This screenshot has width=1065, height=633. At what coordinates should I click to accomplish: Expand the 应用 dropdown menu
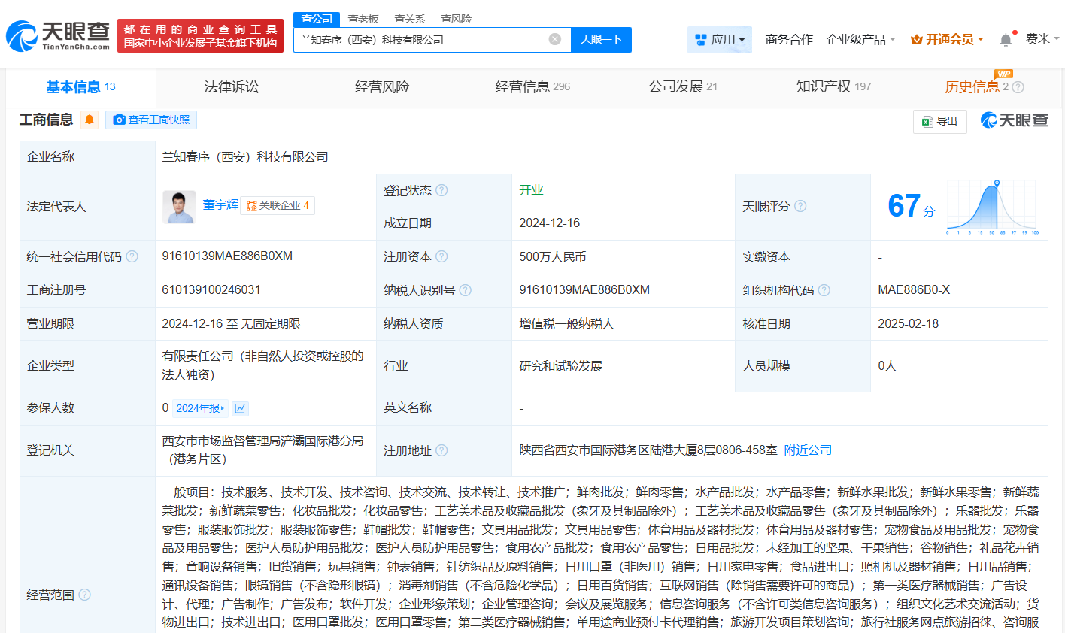(720, 39)
